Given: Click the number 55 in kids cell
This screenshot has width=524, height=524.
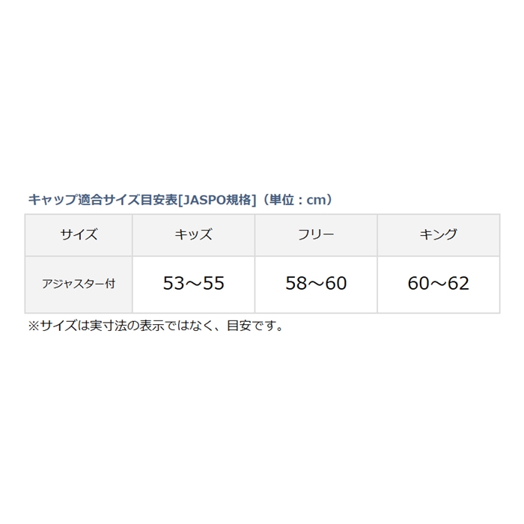Looking at the screenshot, I should point(213,284).
